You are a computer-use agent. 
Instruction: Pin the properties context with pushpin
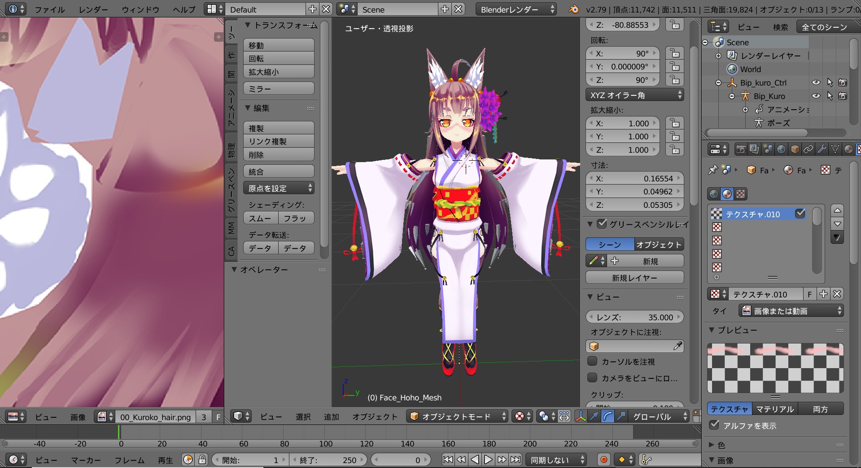712,170
